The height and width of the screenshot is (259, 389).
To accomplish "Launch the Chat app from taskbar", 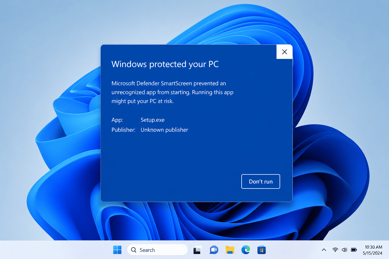I will click(x=214, y=250).
